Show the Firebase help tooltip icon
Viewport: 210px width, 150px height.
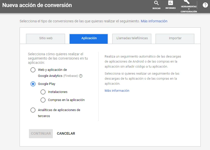(81, 76)
